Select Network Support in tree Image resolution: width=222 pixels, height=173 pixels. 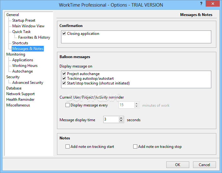click(x=20, y=94)
